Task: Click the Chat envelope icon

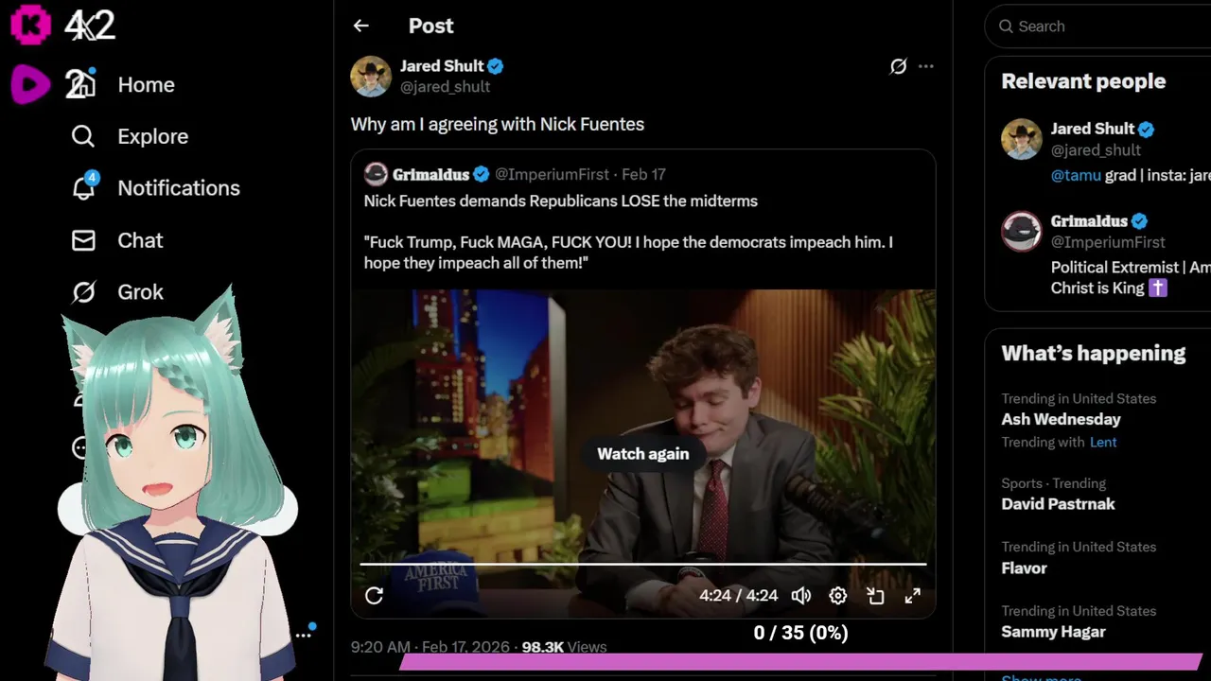Action: coord(83,240)
